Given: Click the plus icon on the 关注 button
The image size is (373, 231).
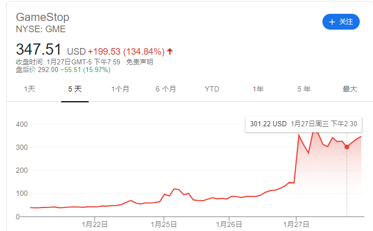Looking at the screenshot, I should (x=332, y=22).
